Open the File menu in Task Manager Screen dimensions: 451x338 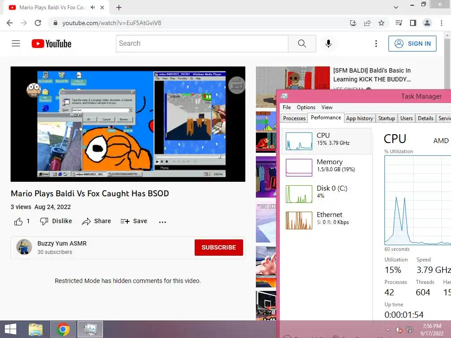[287, 107]
